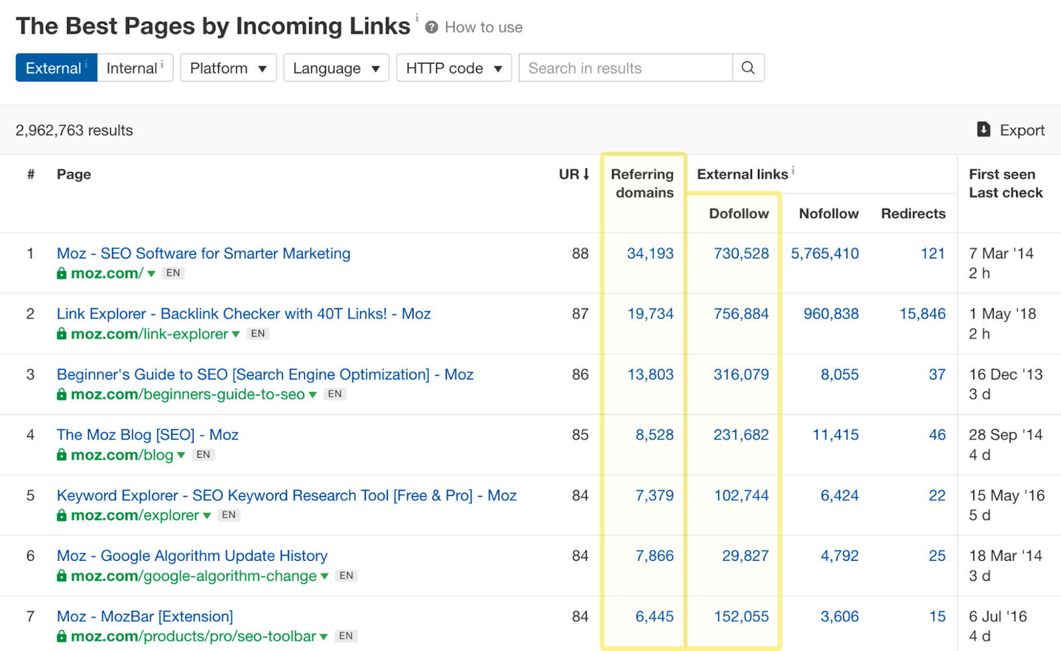Image resolution: width=1061 pixels, height=651 pixels.
Task: Open the Language dropdown
Action: (336, 68)
